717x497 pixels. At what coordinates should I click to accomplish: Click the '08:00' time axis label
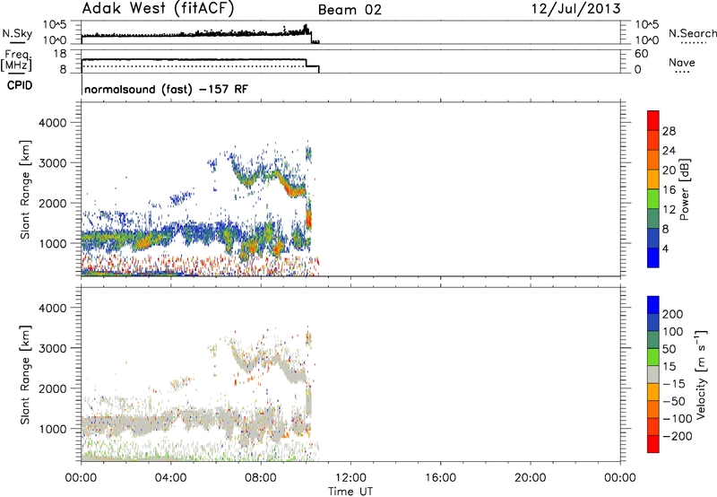click(x=260, y=478)
